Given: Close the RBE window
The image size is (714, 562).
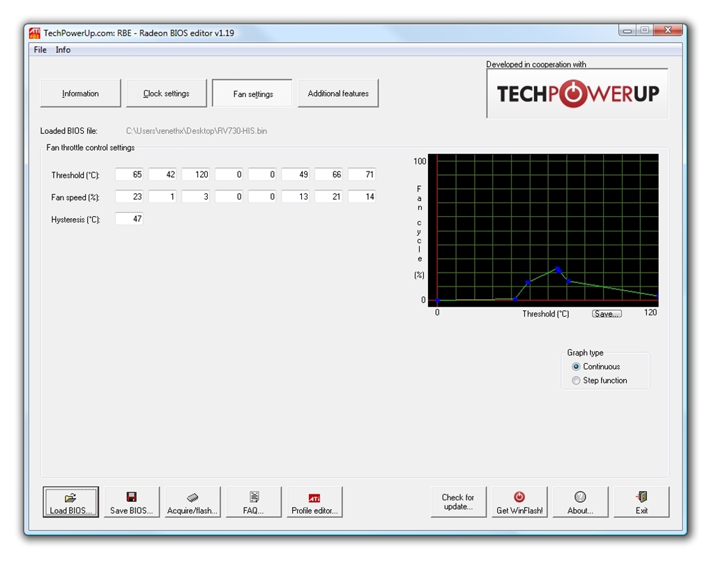Looking at the screenshot, I should tap(668, 31).
